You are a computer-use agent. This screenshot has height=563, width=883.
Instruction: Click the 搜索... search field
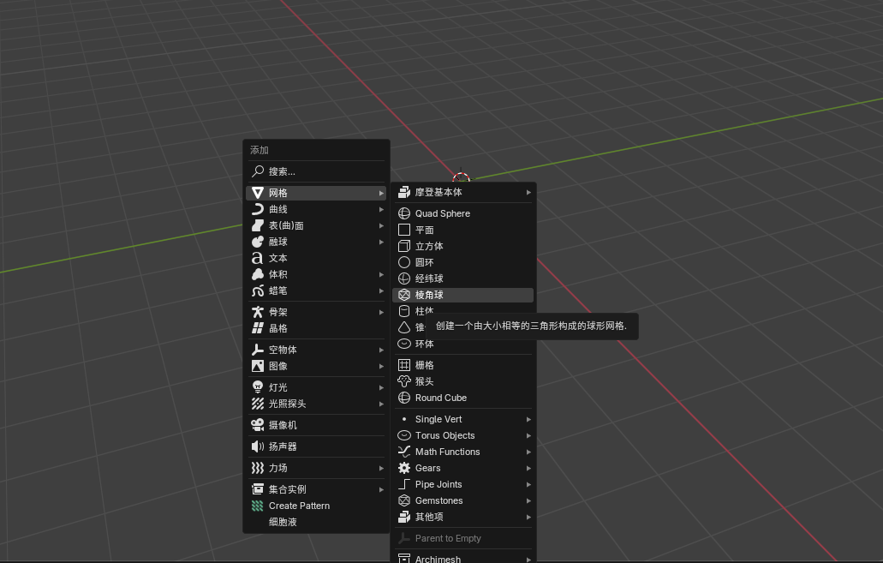coord(317,171)
